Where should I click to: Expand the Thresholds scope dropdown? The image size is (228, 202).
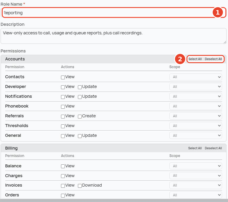pyautogui.click(x=195, y=126)
